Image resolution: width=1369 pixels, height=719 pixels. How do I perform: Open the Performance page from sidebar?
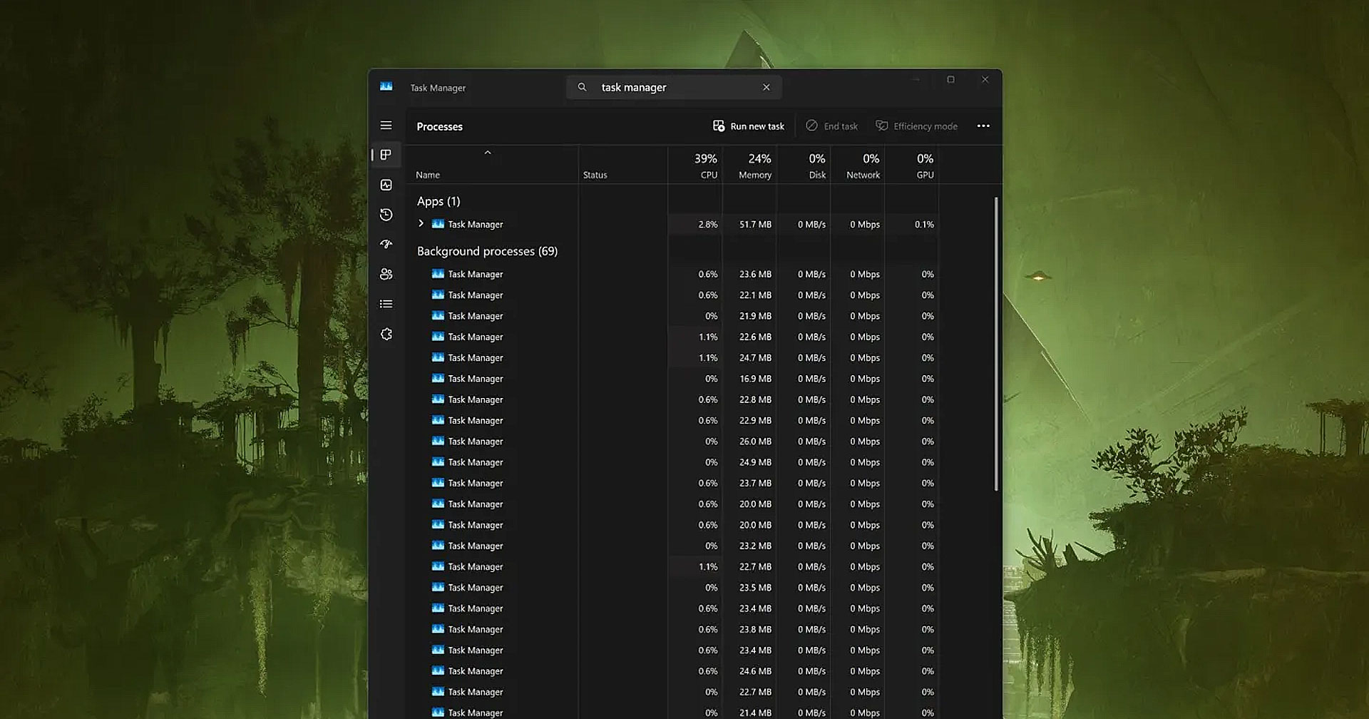point(386,185)
